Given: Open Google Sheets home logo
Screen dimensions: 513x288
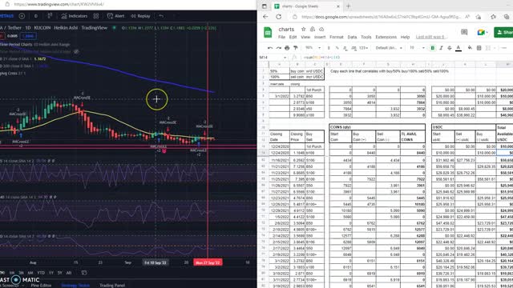Looking at the screenshot, I should point(268,32).
